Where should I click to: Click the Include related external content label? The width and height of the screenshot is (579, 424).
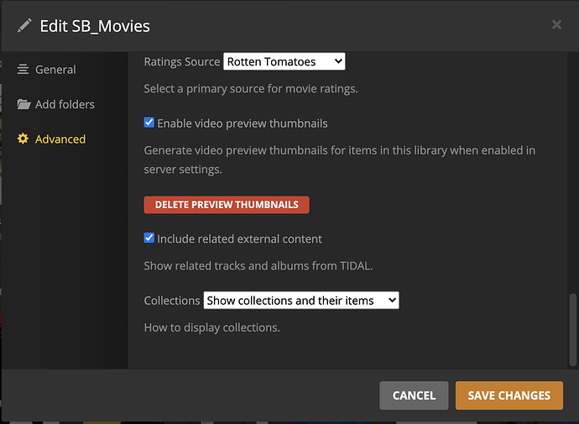[x=240, y=239]
